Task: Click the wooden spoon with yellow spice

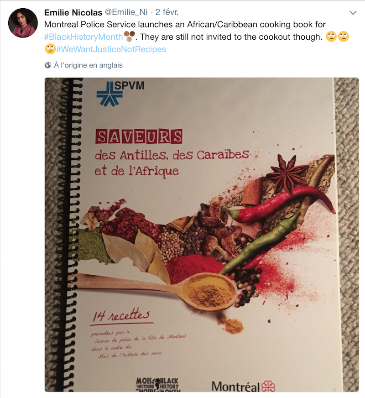Action: tap(157, 288)
